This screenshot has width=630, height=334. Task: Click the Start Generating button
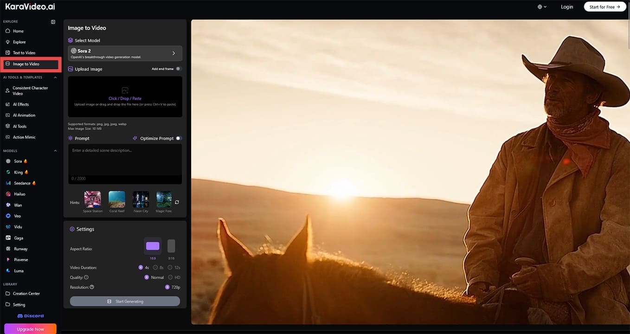(x=125, y=301)
